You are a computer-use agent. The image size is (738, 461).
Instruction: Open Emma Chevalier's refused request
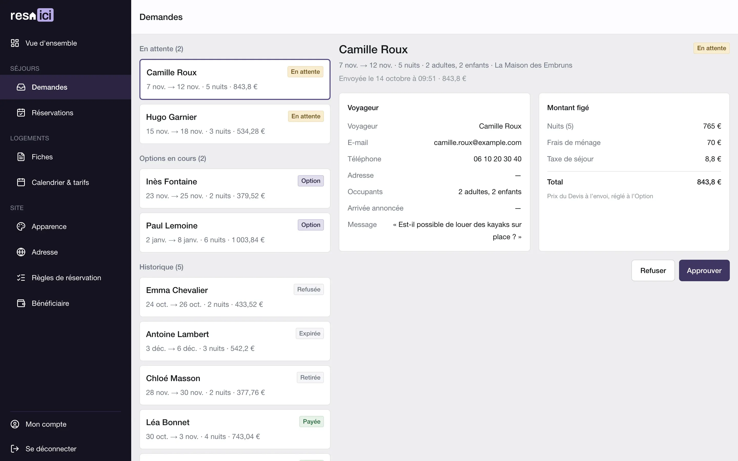235,297
